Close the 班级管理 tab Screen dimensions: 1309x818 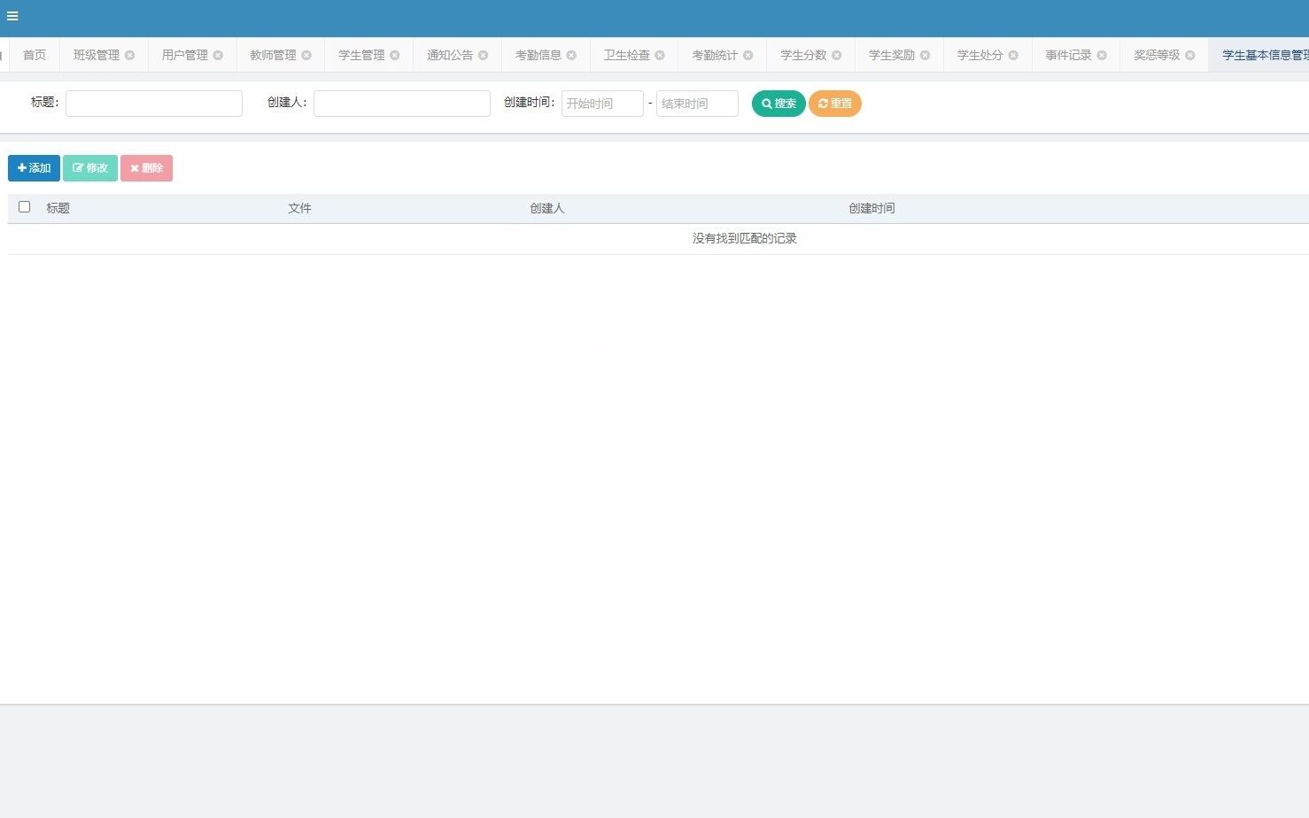pyautogui.click(x=129, y=55)
